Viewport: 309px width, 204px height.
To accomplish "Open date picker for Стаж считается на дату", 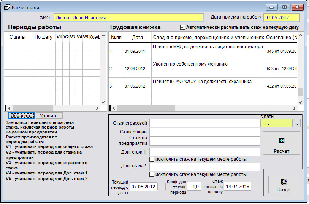I will coord(256,187).
